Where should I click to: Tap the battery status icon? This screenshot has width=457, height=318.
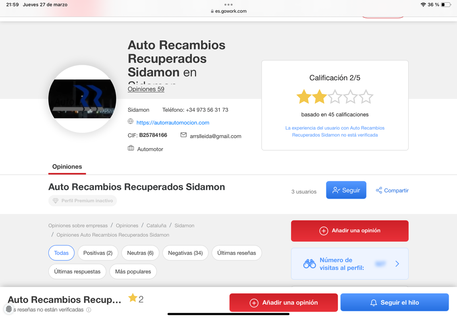(x=446, y=4)
